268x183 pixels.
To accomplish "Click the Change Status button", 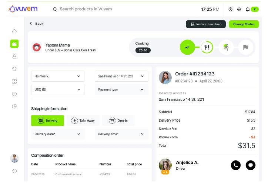I will coord(244,24).
